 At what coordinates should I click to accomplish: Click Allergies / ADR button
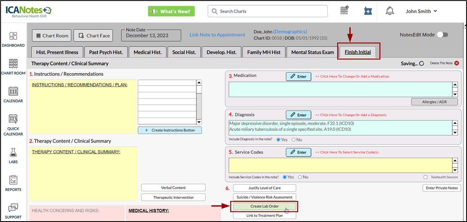tap(435, 102)
